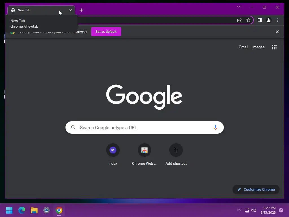
Task: Click the share this page icon
Action: pos(239,20)
